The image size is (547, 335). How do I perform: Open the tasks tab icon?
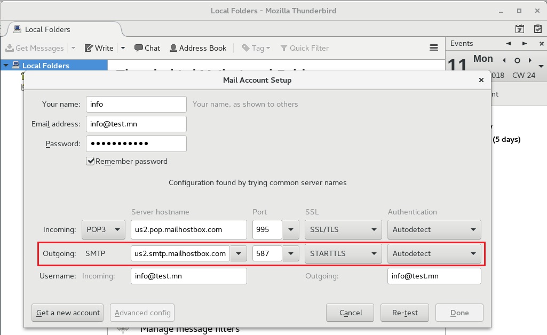[x=538, y=29]
